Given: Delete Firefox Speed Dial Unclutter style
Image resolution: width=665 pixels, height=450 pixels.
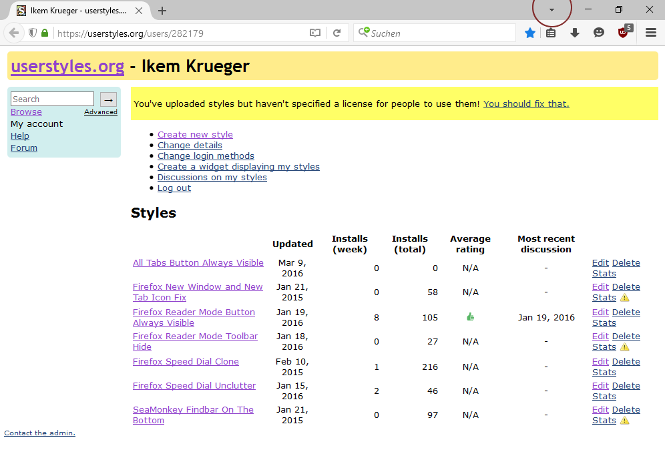Looking at the screenshot, I should (x=626, y=386).
